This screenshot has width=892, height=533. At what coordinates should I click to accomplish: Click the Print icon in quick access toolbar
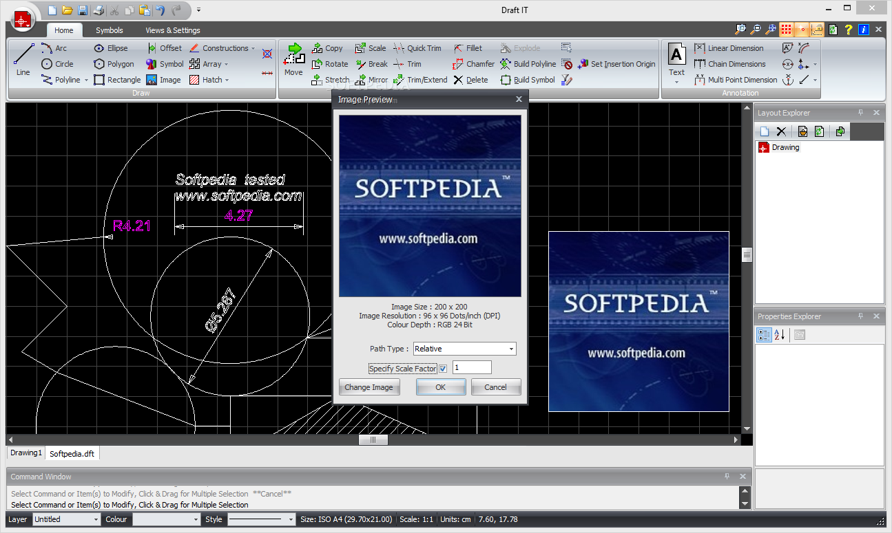[98, 10]
